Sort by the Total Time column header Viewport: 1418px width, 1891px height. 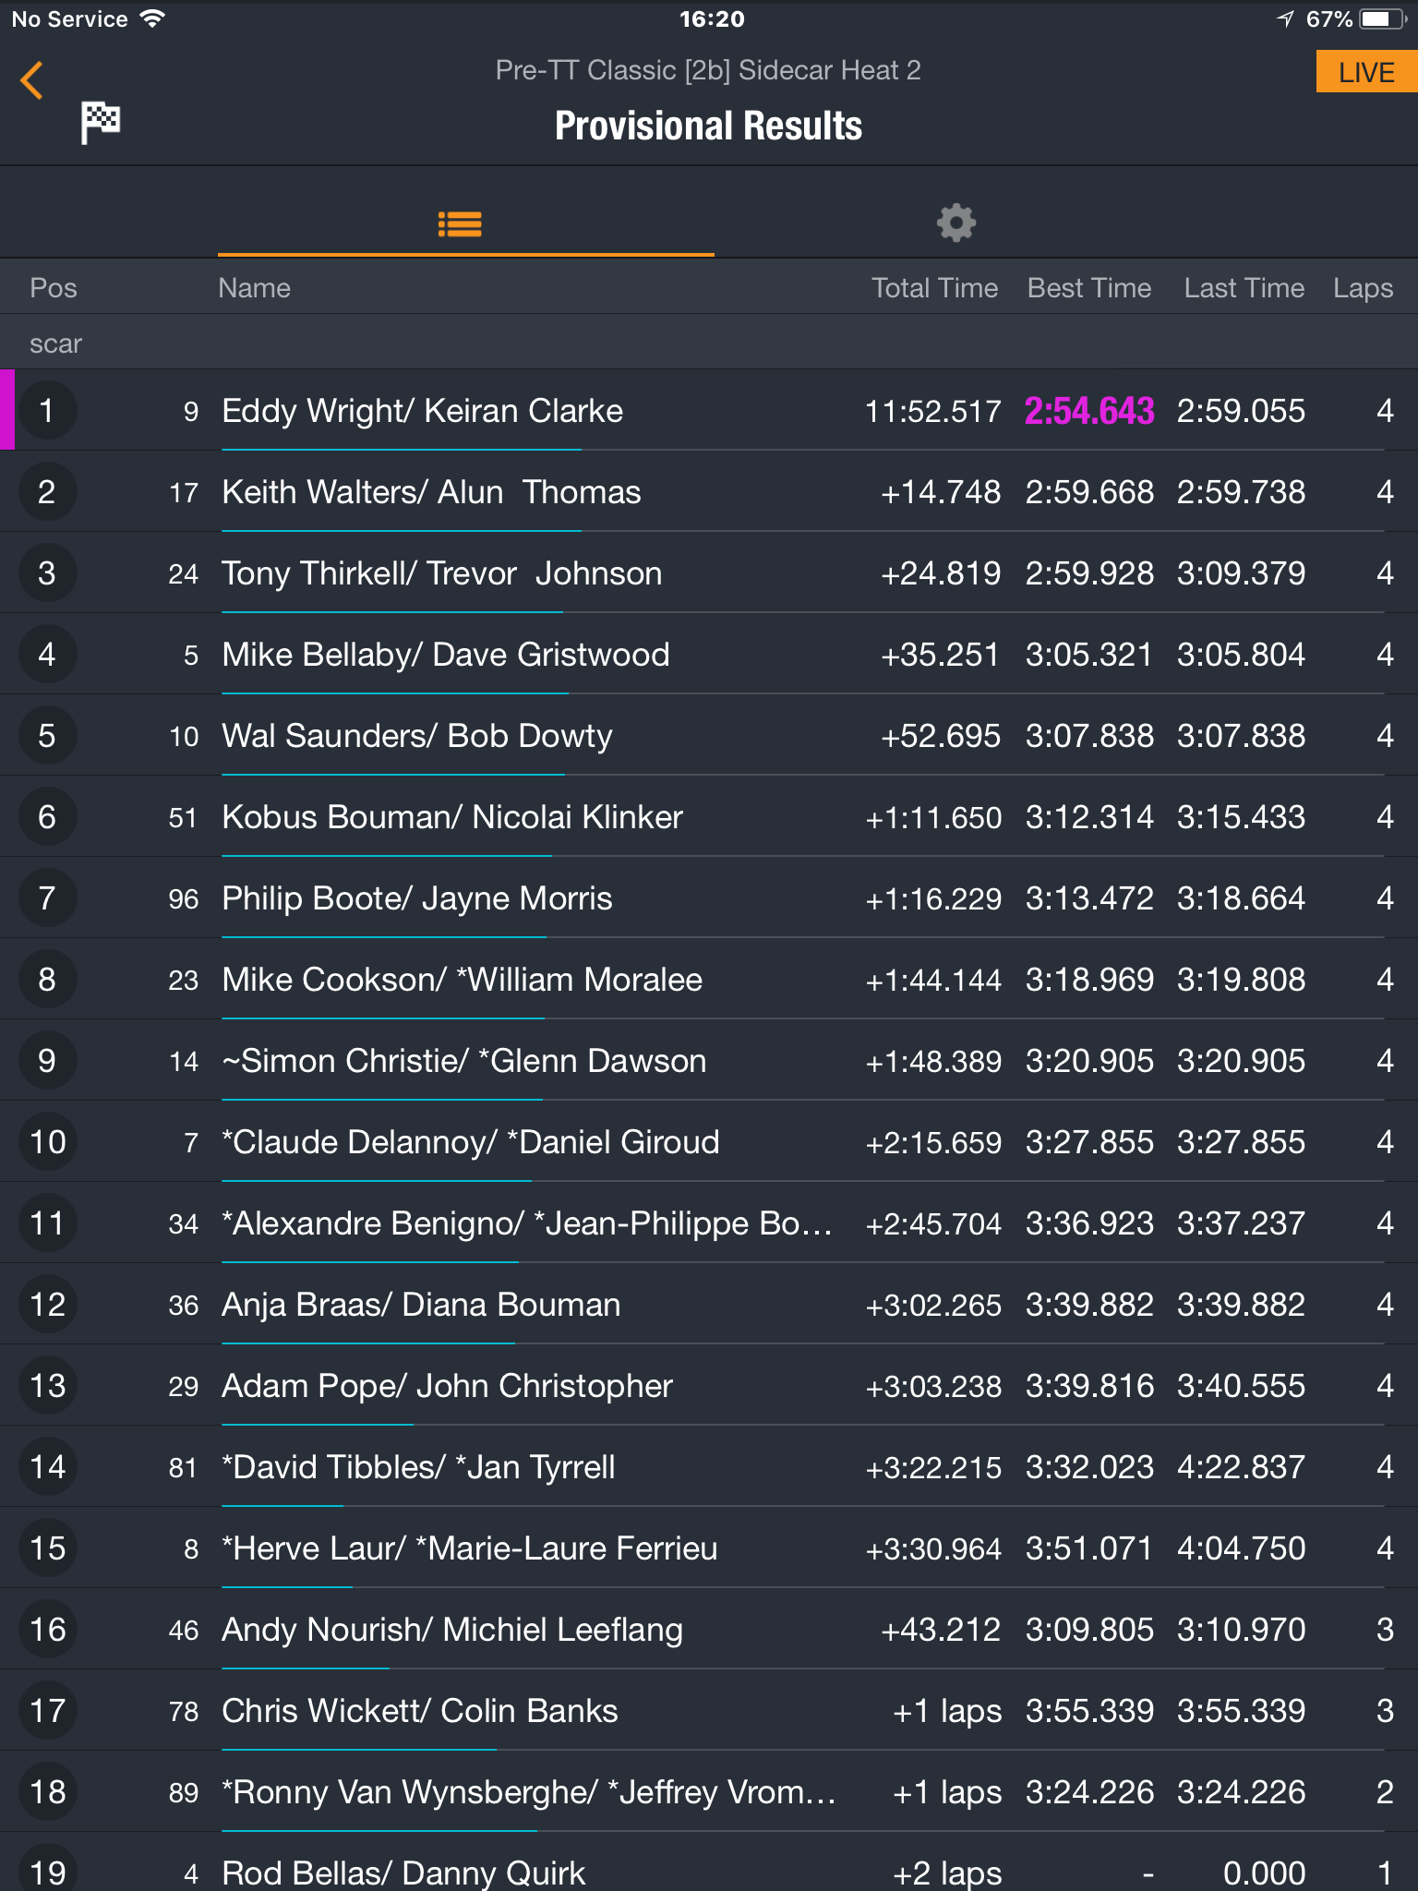tap(934, 288)
